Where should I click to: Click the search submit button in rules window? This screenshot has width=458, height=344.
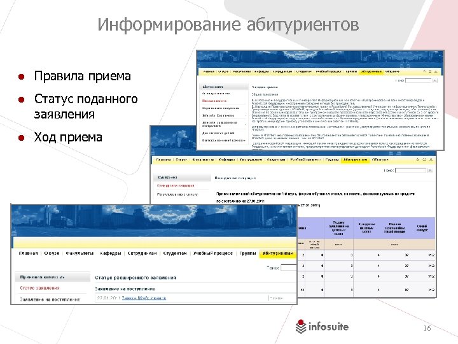point(435,80)
